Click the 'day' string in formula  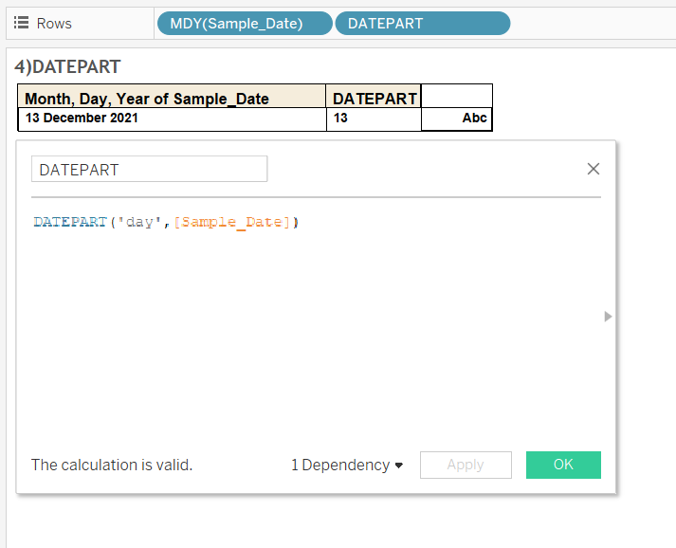(x=139, y=222)
